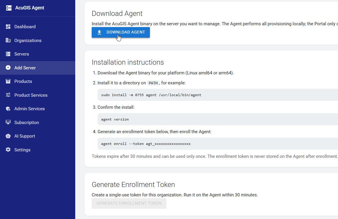The height and width of the screenshot is (219, 338).
Task: Open the Products section
Action: point(38,81)
